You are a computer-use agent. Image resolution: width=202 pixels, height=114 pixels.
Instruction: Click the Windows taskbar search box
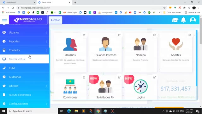pos(33,111)
